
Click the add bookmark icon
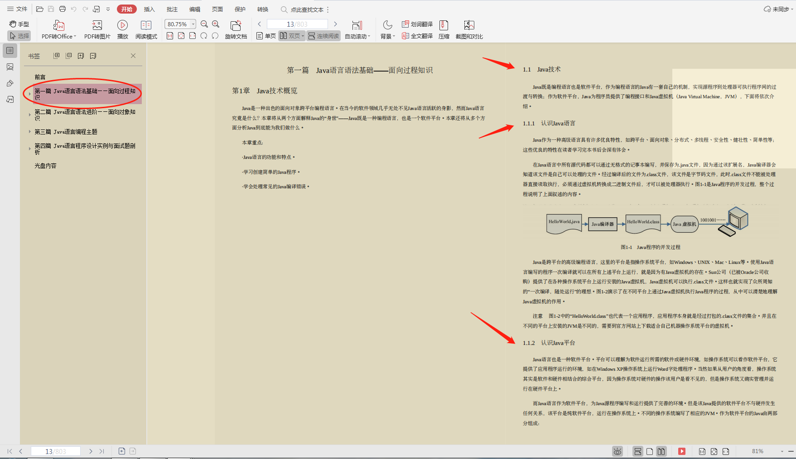pos(81,56)
